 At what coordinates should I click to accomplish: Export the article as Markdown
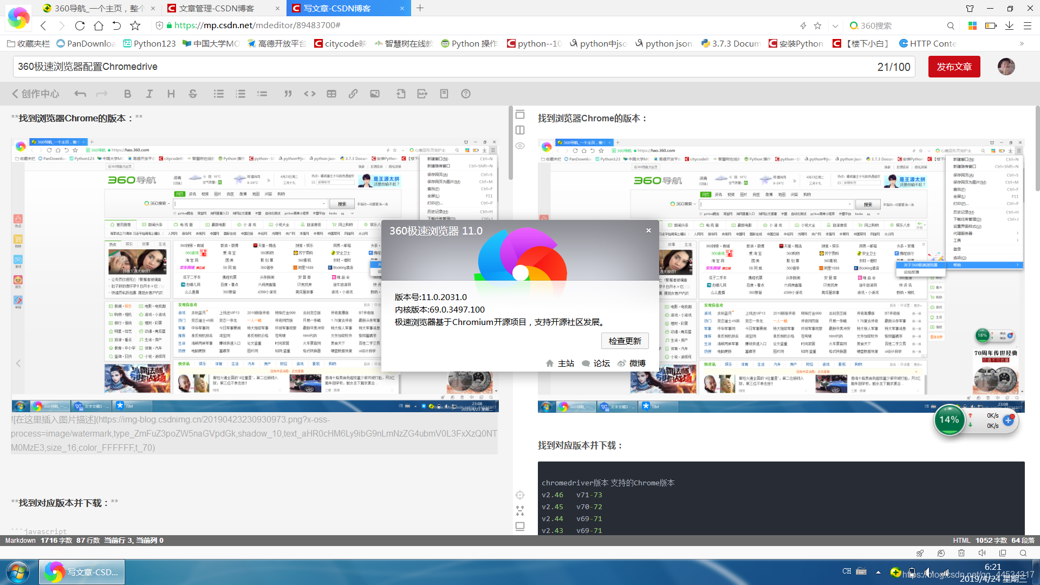(422, 94)
